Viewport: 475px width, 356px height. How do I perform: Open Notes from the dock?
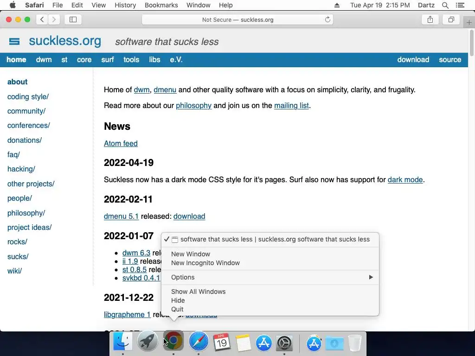[x=243, y=343]
